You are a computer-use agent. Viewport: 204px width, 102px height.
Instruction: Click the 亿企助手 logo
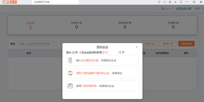click(9, 2)
